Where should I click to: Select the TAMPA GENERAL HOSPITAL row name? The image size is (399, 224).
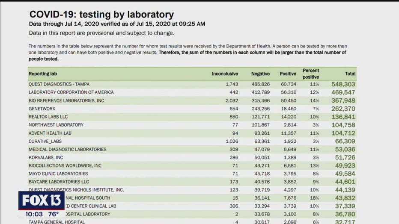57,222
